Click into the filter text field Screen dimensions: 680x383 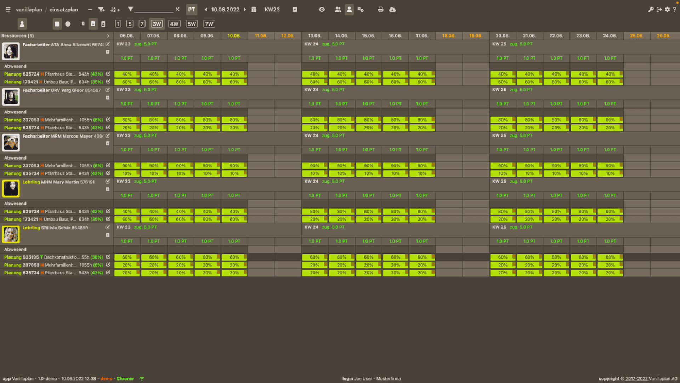(x=154, y=10)
